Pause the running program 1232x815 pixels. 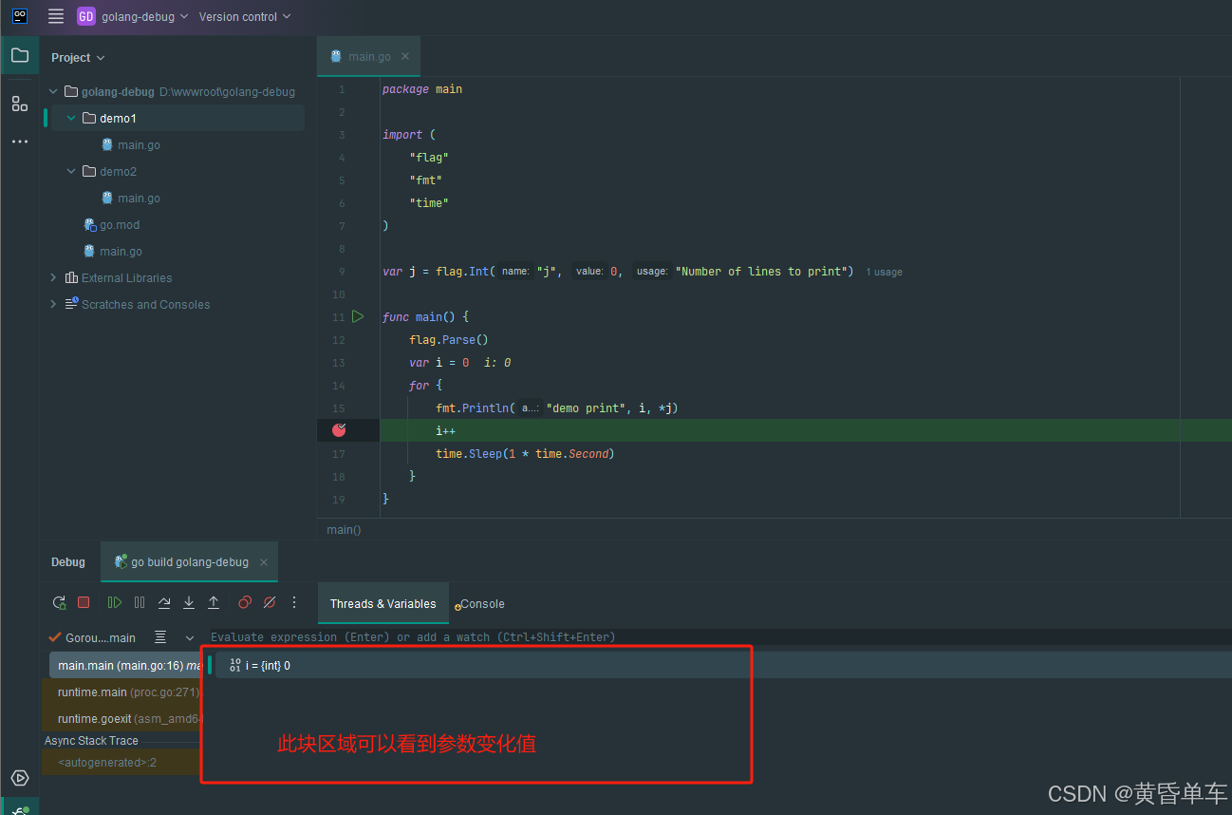tap(140, 602)
